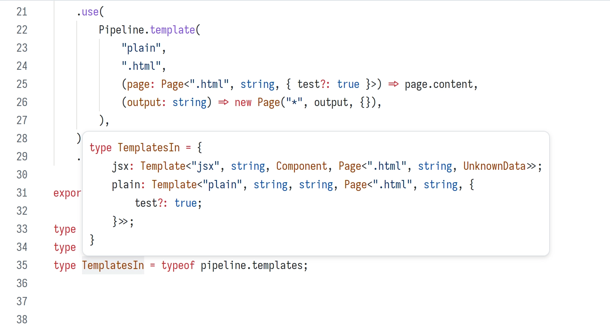Click the test? property on line 25
The height and width of the screenshot is (326, 610).
click(x=311, y=84)
